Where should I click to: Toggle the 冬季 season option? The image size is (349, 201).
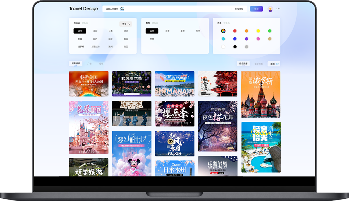152,39
